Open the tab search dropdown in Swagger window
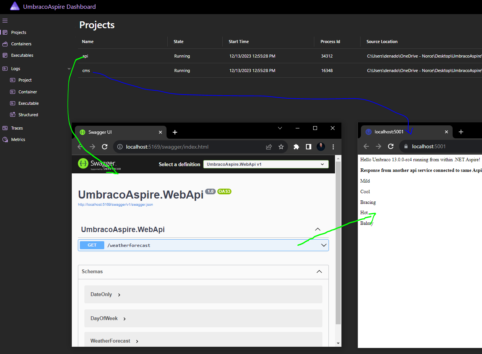Image resolution: width=482 pixels, height=354 pixels. pyautogui.click(x=280, y=128)
